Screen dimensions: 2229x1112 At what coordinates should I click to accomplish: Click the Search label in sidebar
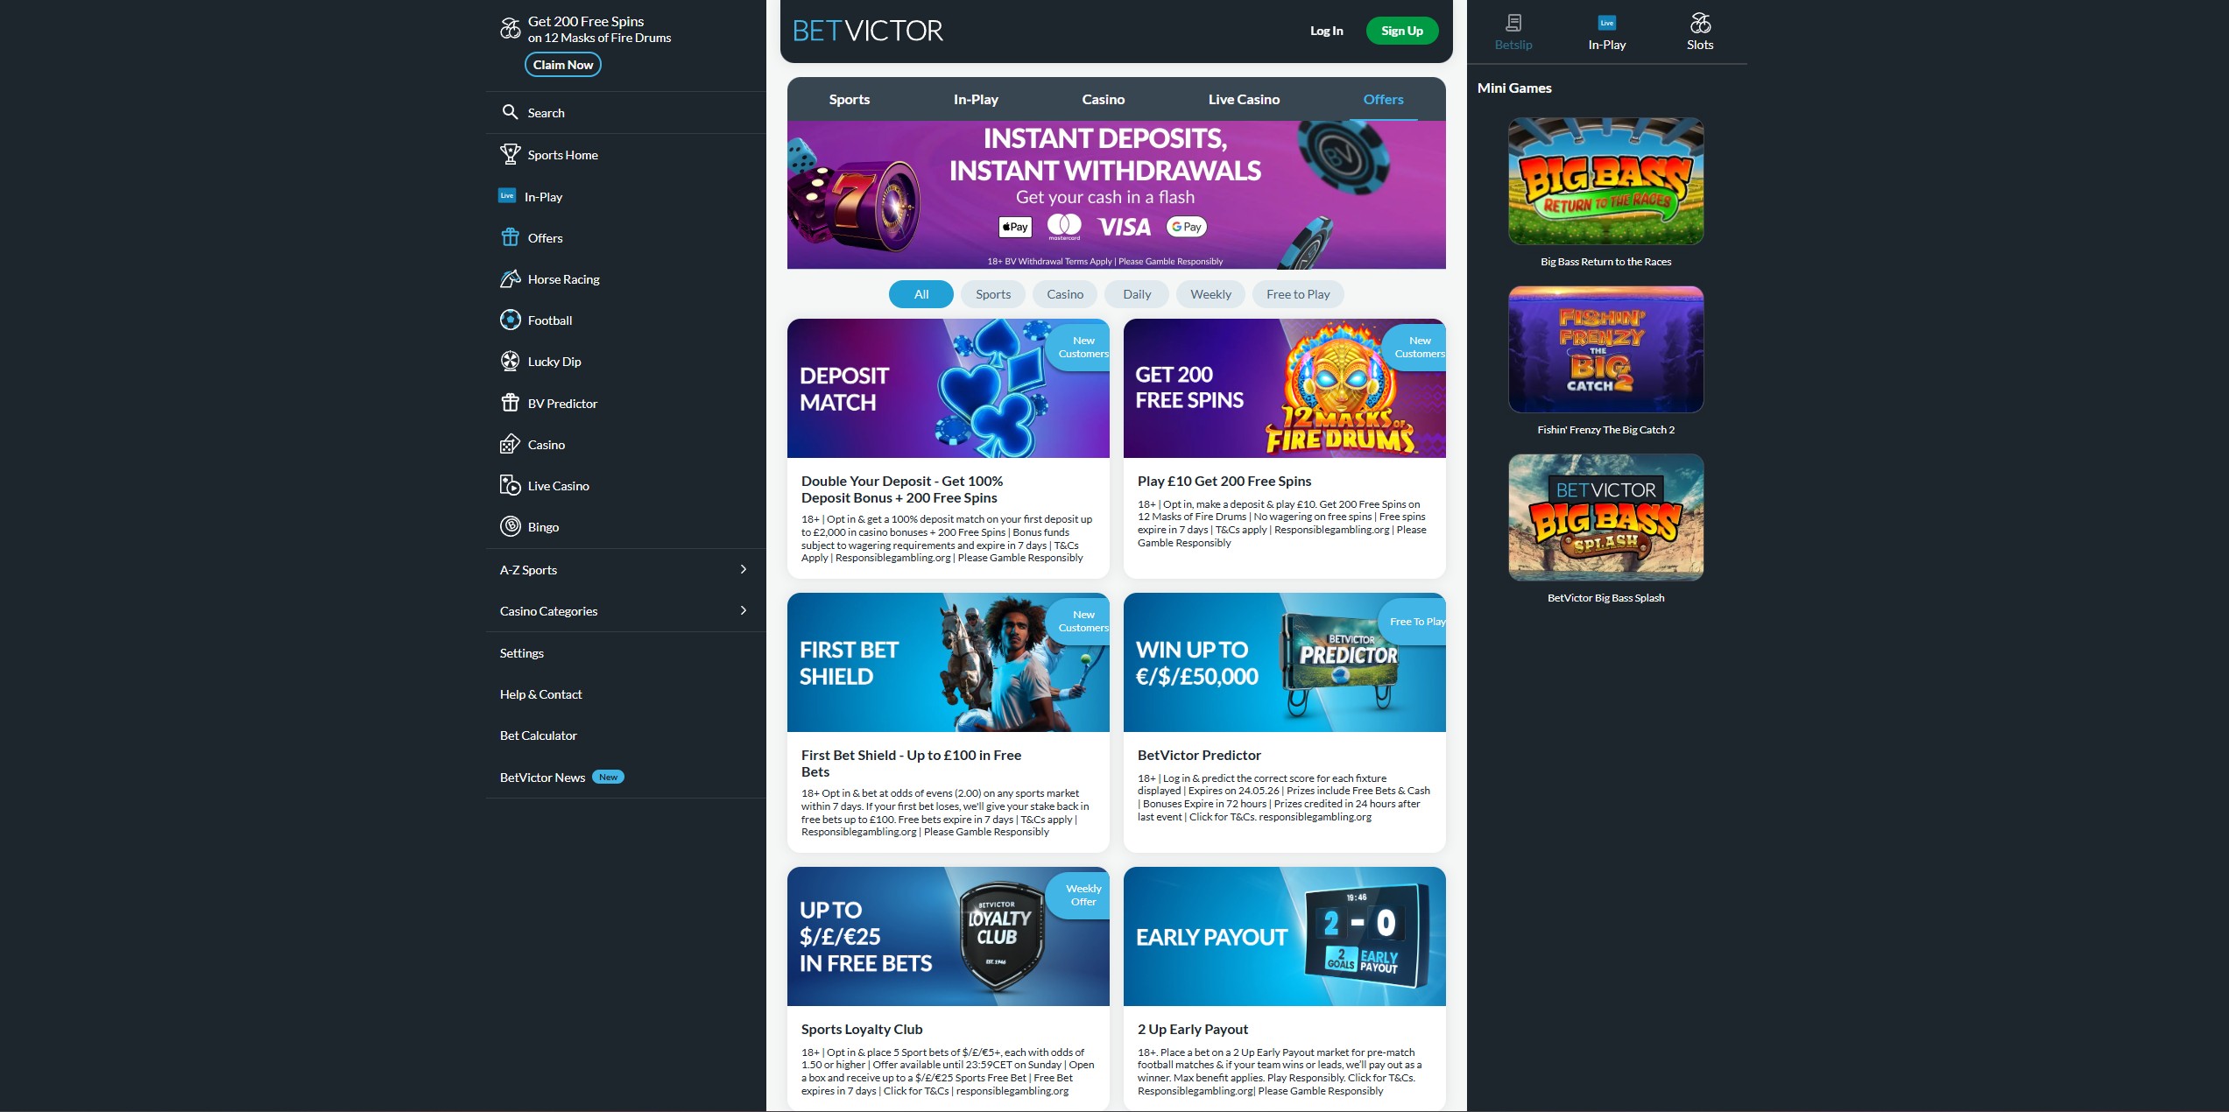[x=547, y=112]
